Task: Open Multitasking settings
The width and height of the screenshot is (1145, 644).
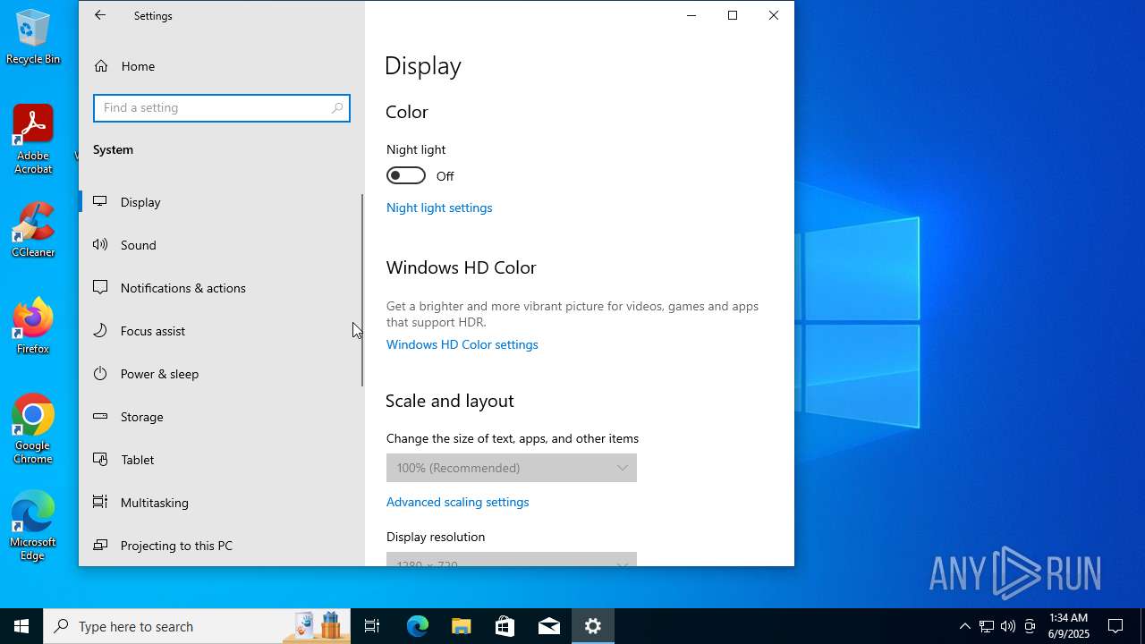Action: click(220, 503)
